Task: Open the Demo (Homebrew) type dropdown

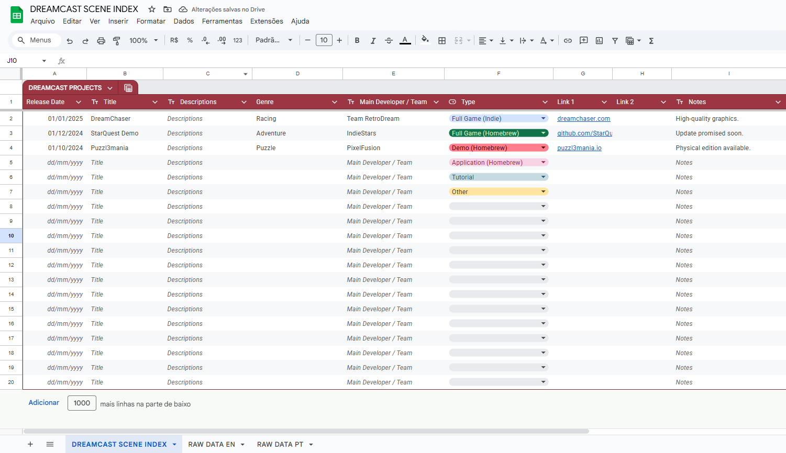Action: pyautogui.click(x=544, y=148)
